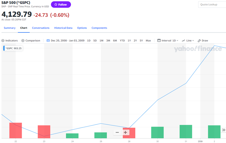Select the 3M time range
The width and height of the screenshot is (226, 143).
pos(108,41)
